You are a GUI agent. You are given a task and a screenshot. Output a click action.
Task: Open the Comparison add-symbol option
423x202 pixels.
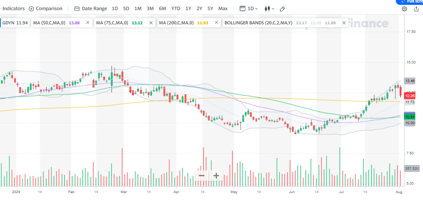[x=45, y=9]
